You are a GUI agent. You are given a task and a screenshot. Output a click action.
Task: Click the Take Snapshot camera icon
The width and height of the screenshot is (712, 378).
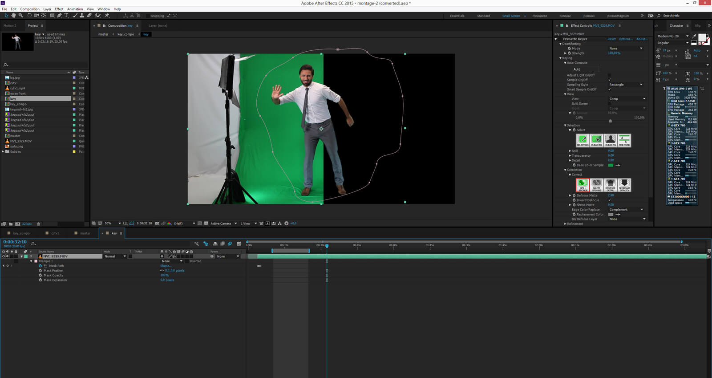157,224
